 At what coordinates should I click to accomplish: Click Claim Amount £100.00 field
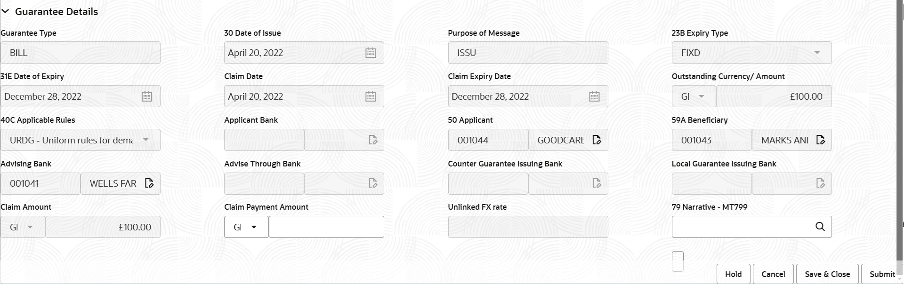103,227
